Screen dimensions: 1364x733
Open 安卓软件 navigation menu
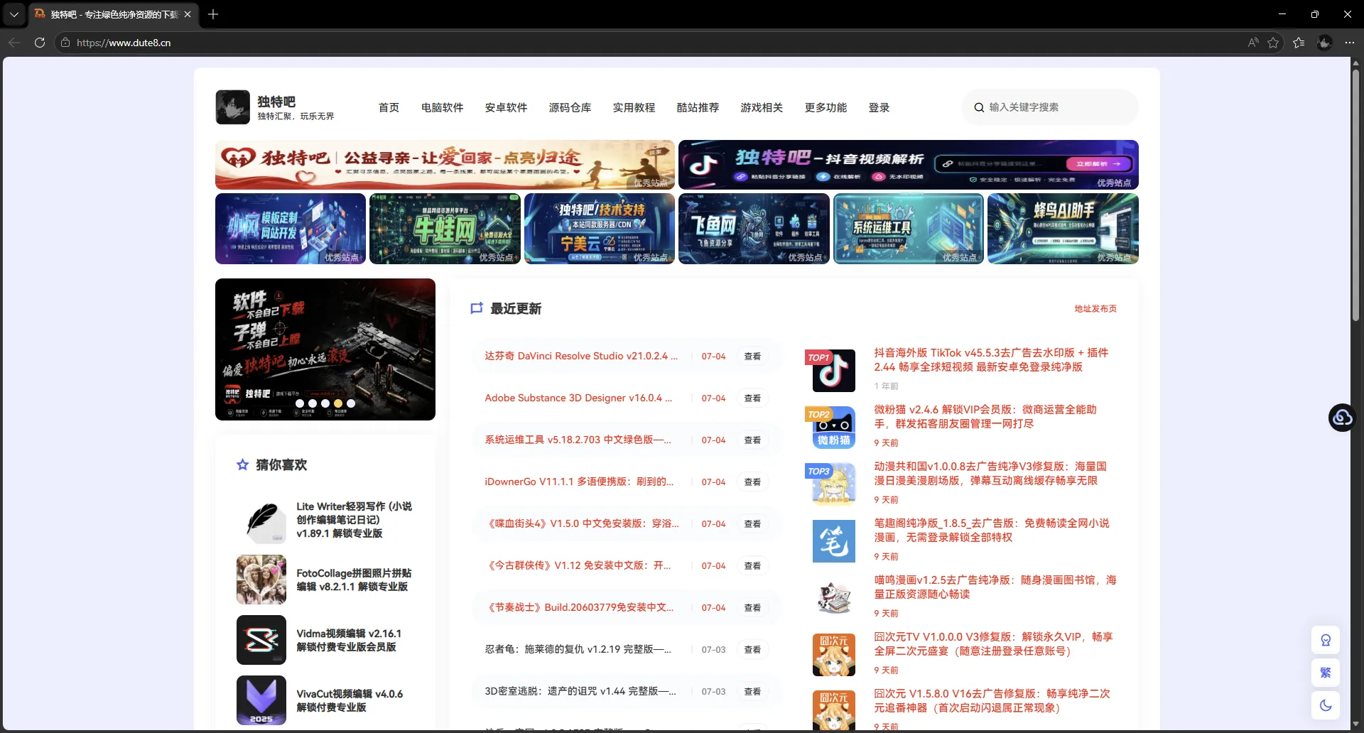(506, 107)
